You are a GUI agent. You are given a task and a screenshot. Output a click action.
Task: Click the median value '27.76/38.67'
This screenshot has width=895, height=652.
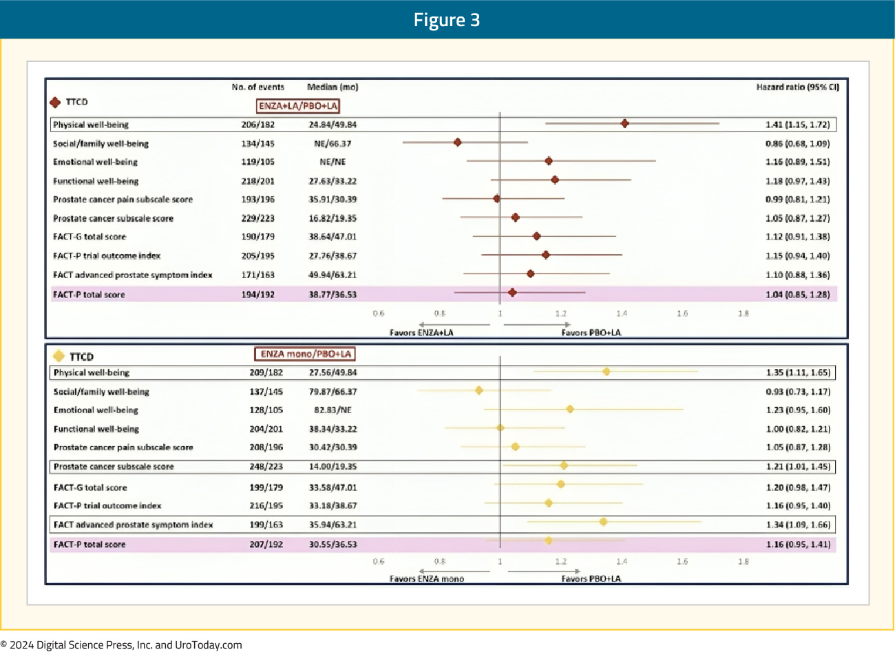(x=333, y=256)
